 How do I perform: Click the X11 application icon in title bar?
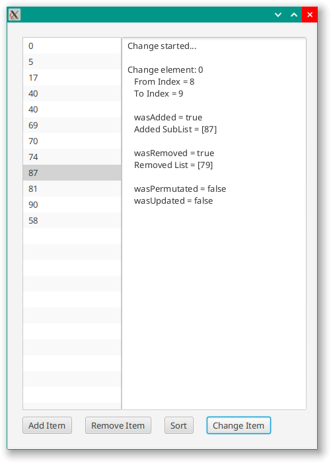pos(14,15)
